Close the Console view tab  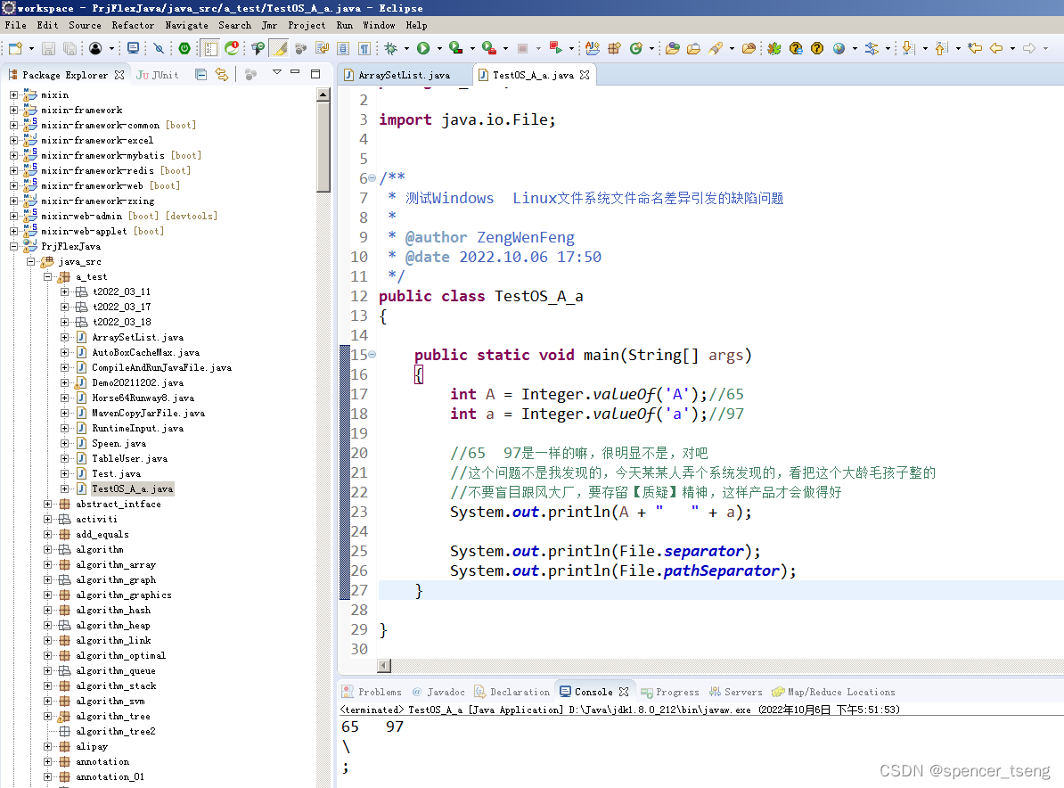coord(624,693)
